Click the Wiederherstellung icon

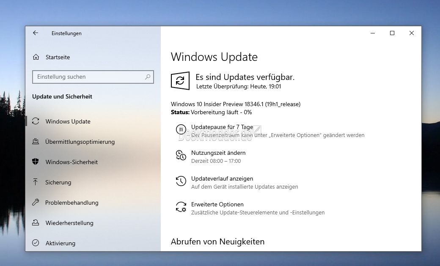[x=36, y=222]
